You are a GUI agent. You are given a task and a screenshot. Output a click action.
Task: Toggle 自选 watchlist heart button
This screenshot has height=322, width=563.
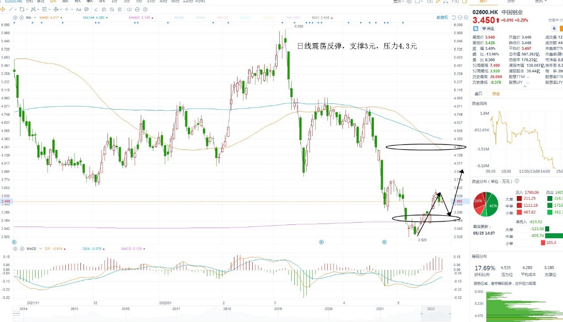(488, 28)
